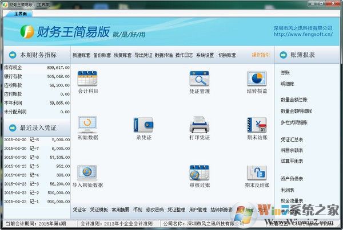Open 科目余额表 report
Image resolution: width=343 pixels, height=230 pixels.
[292, 150]
